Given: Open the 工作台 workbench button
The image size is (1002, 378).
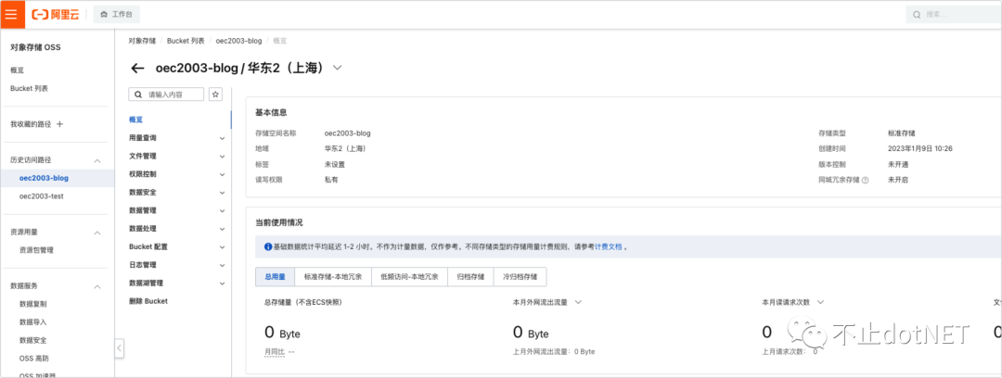Looking at the screenshot, I should (116, 14).
